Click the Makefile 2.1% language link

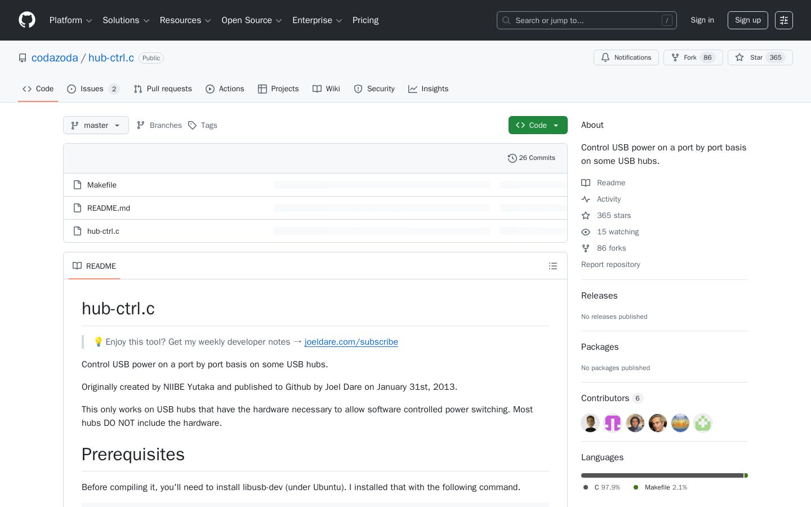(x=660, y=487)
